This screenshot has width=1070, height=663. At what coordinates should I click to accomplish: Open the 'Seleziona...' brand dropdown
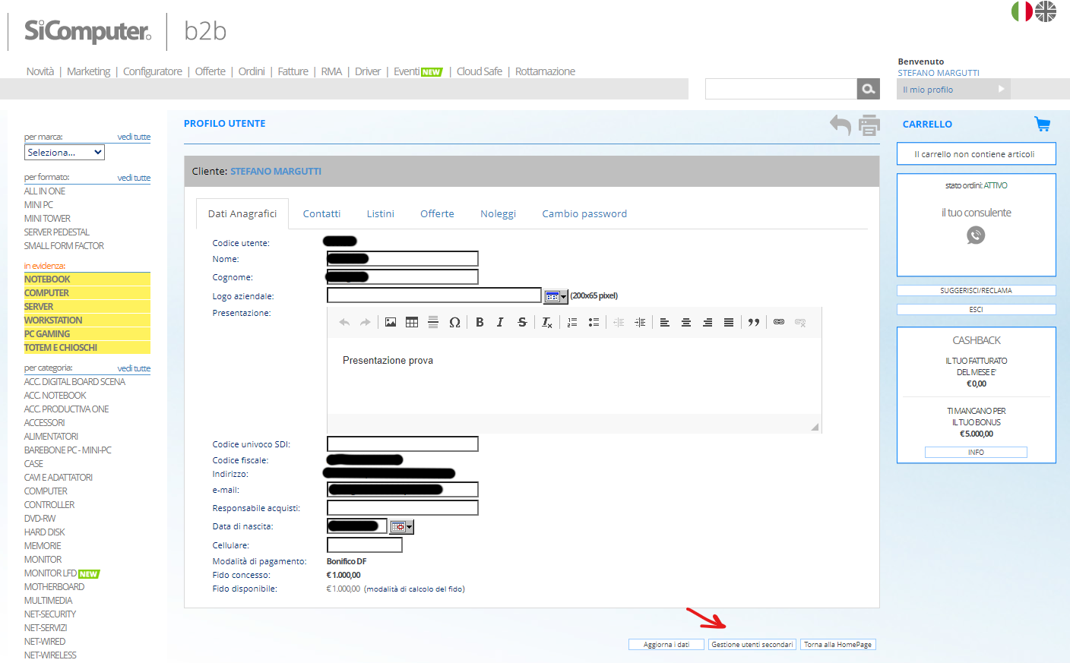[65, 153]
